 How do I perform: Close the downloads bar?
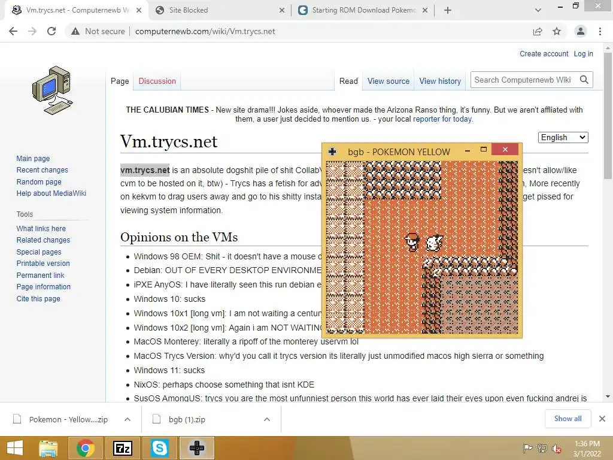tap(602, 419)
